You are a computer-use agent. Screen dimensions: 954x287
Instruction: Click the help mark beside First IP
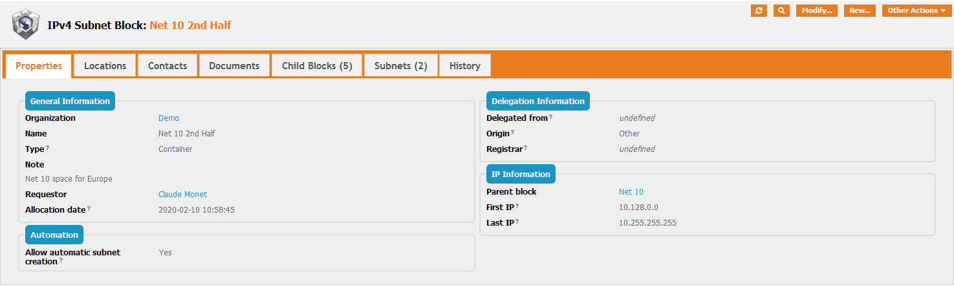coord(517,206)
